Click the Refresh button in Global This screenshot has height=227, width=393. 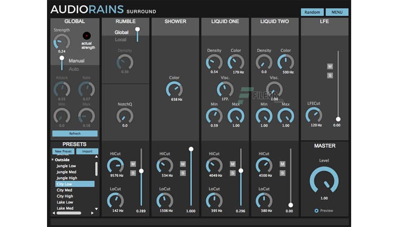tap(75, 134)
